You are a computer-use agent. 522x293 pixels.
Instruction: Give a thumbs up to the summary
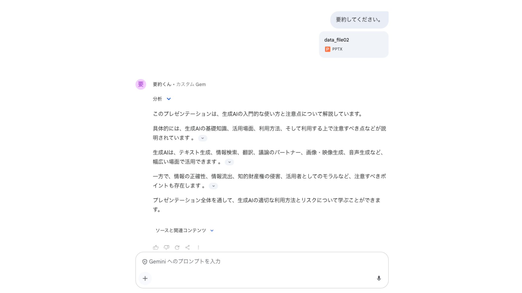coord(156,247)
